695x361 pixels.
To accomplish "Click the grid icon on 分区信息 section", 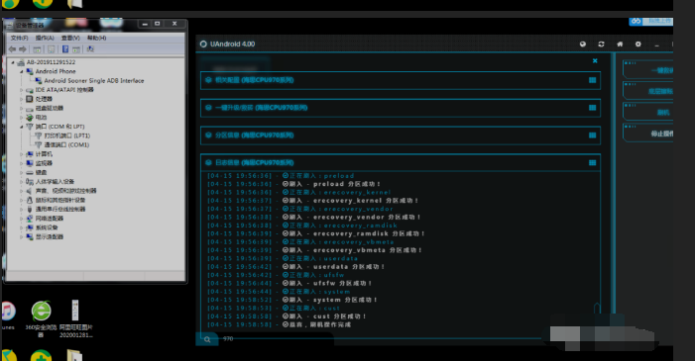I will [x=592, y=135].
